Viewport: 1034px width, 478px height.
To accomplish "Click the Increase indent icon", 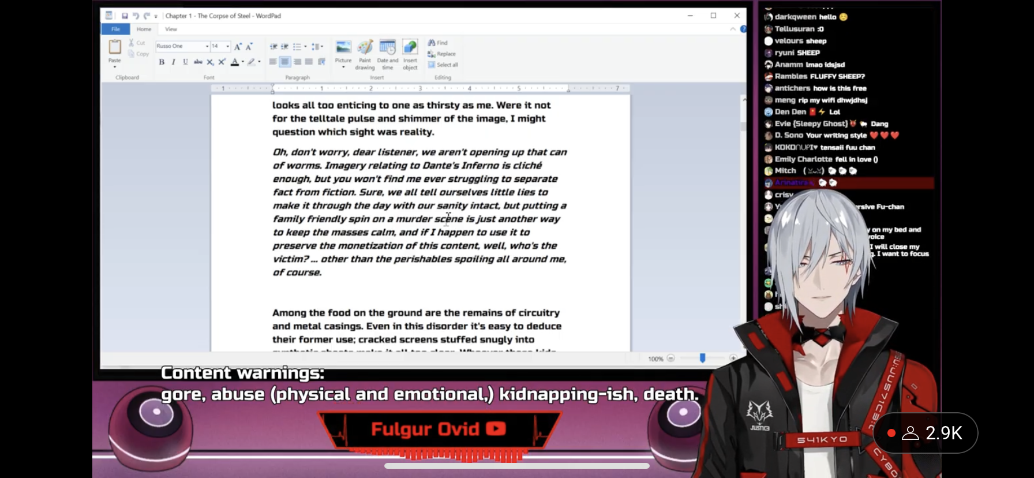I will (285, 46).
